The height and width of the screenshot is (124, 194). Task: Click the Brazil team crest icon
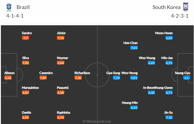(10, 7)
